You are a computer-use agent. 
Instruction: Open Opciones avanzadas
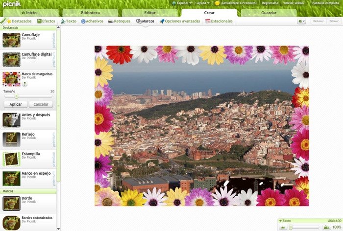(180, 21)
